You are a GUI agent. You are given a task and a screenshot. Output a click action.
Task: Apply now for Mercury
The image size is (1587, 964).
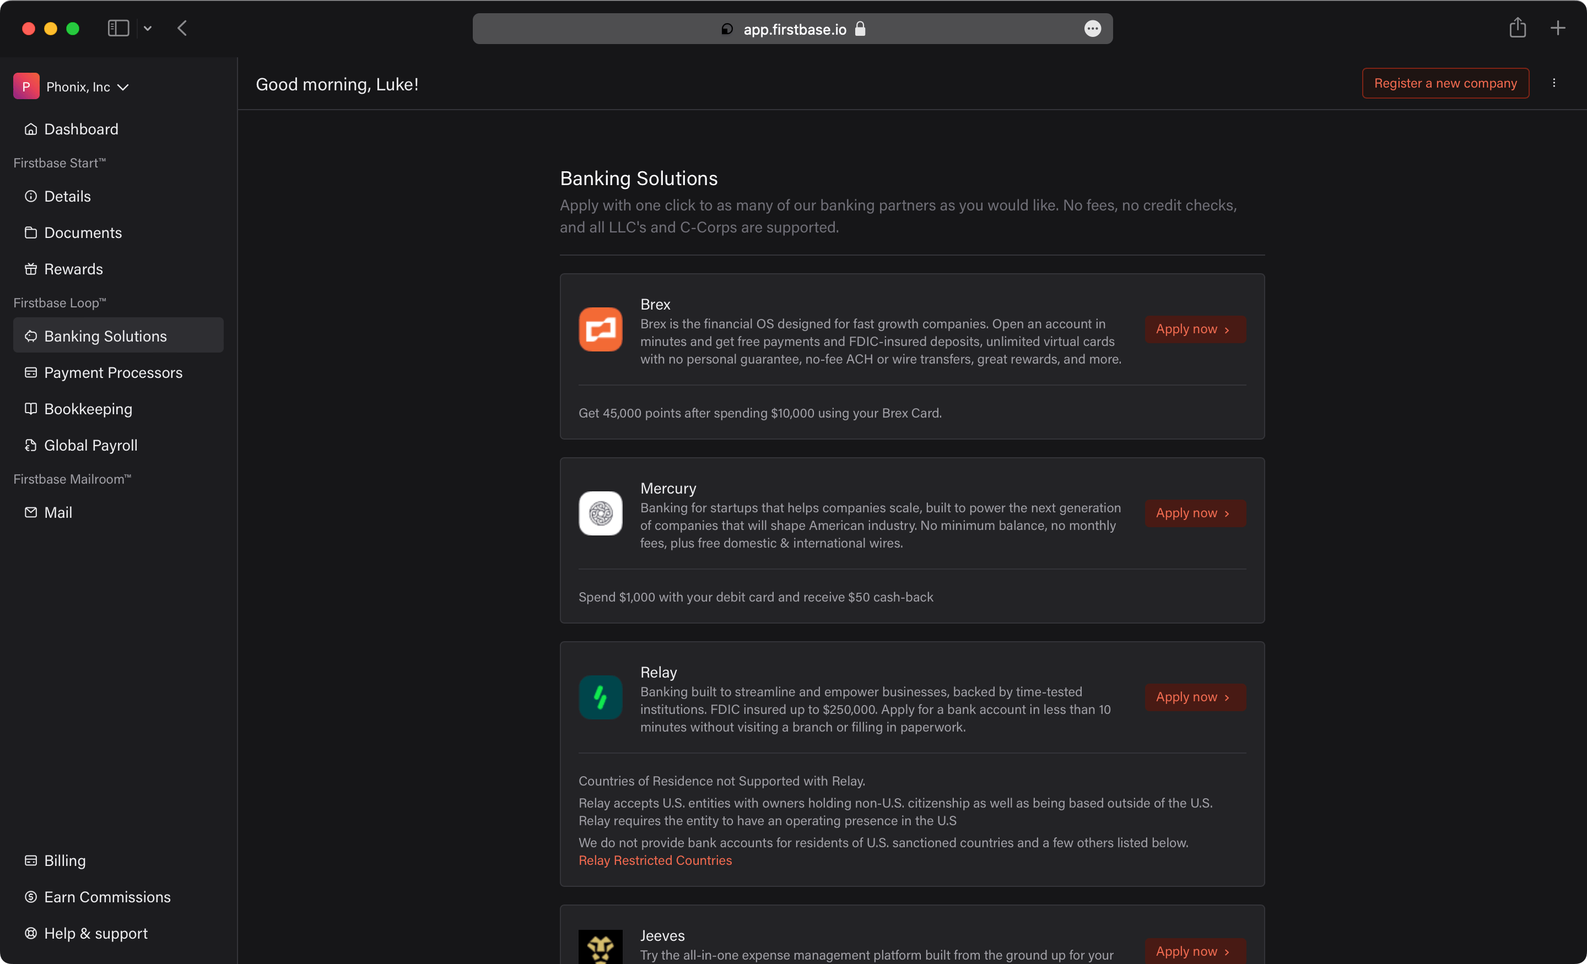pyautogui.click(x=1195, y=513)
